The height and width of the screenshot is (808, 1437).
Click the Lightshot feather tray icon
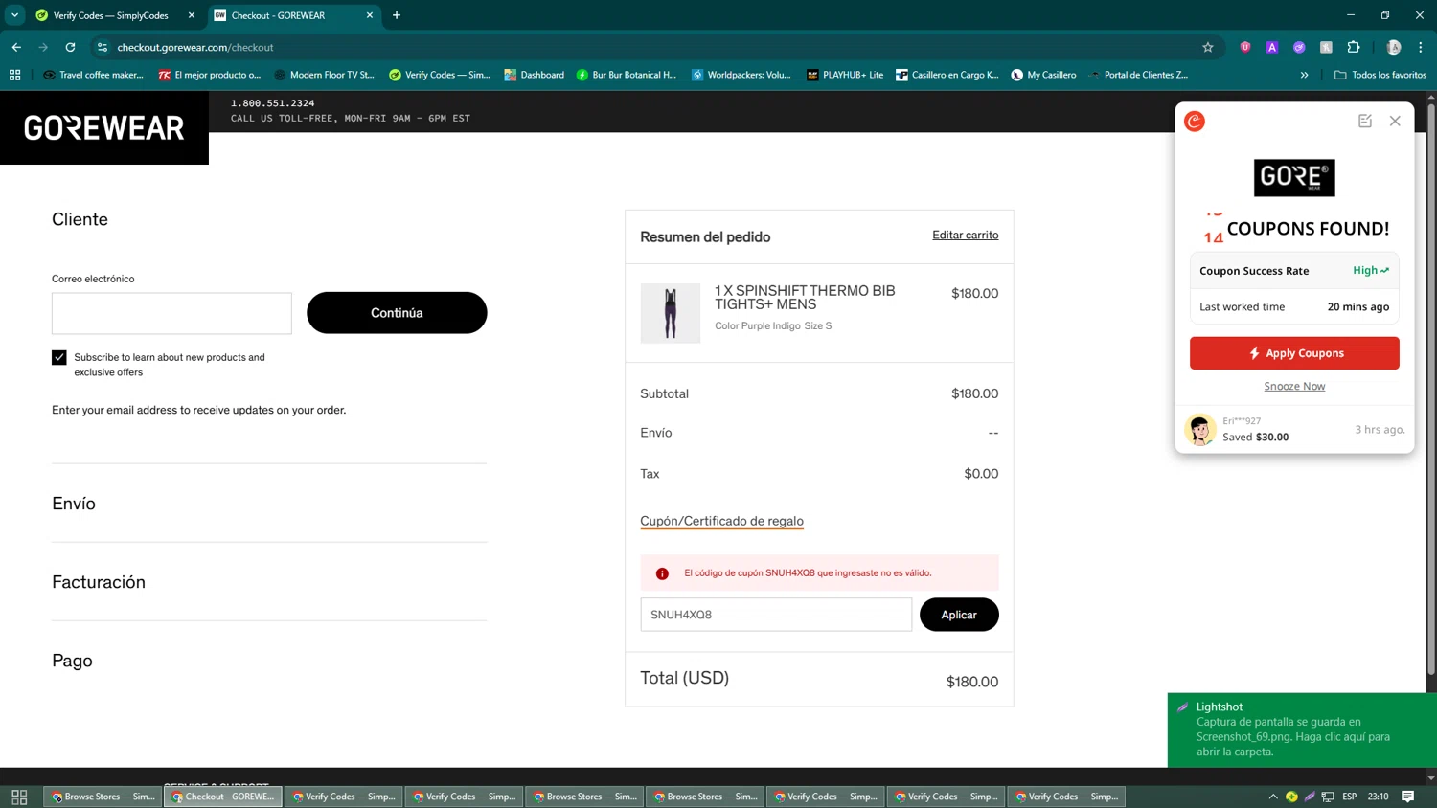[1310, 797]
